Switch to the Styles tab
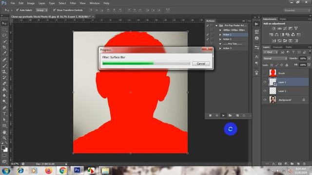Viewport: 312px width, 175px height. [x=283, y=19]
